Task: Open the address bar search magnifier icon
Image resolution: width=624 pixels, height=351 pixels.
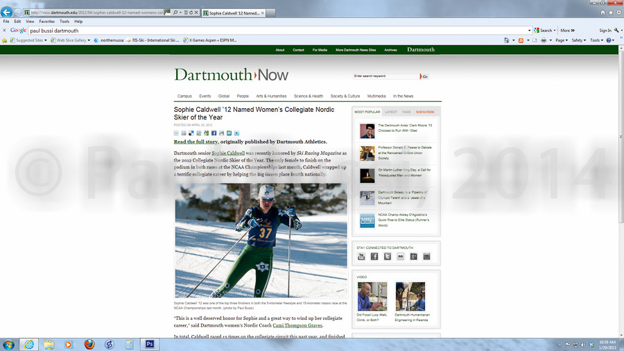Action: [175, 12]
